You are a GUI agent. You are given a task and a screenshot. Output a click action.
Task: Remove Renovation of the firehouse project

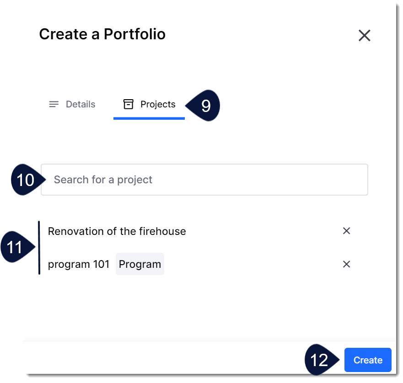346,231
